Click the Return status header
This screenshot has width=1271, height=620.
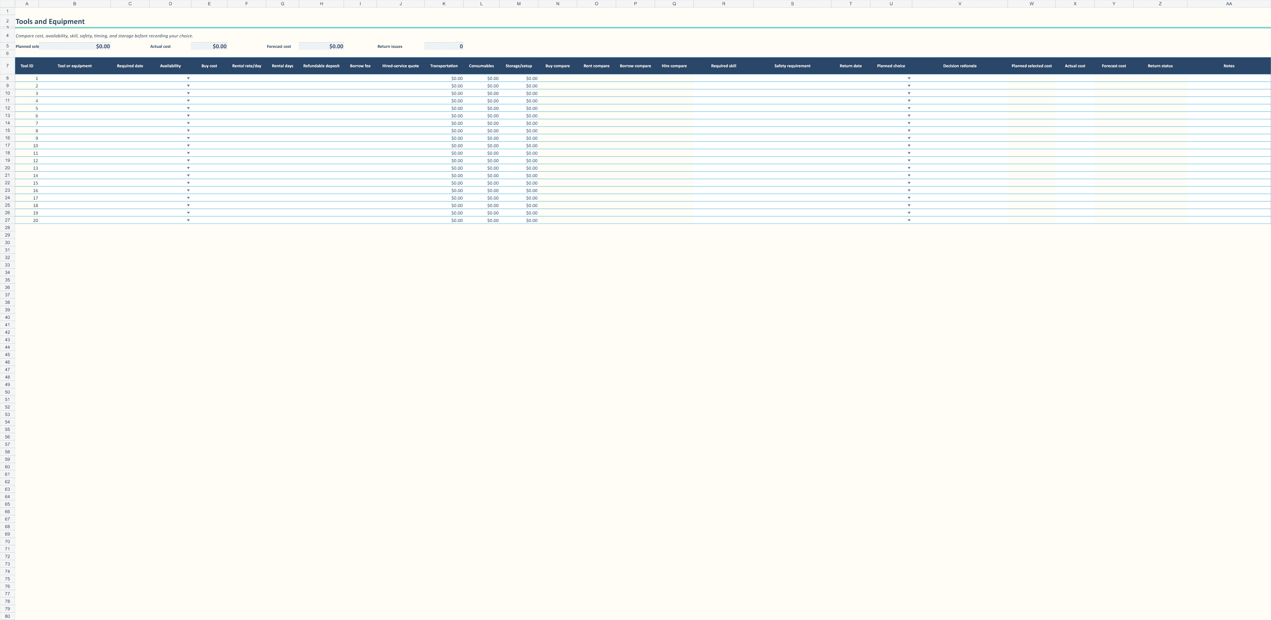point(1160,66)
